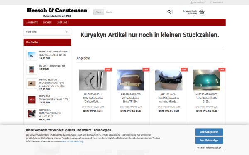Open BBP 52-691 Gummibuchsen thumbnail
The image size is (249, 155).
pyautogui.click(x=32, y=55)
